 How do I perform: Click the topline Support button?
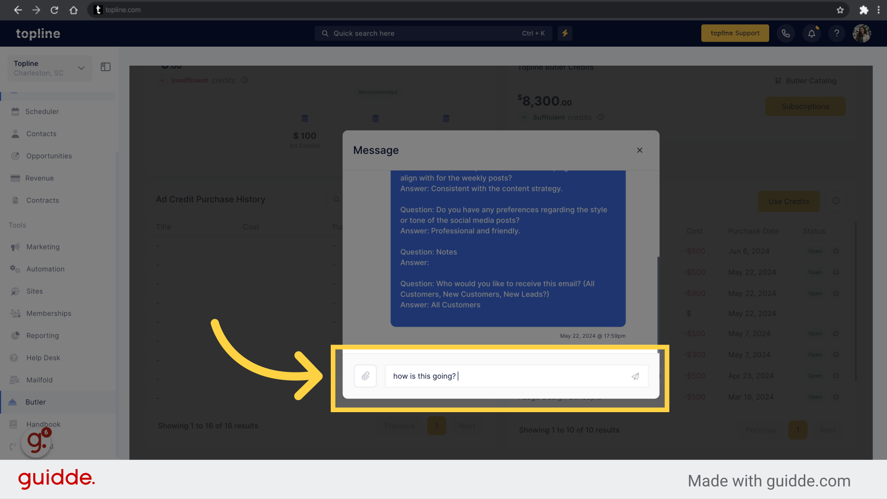(735, 33)
